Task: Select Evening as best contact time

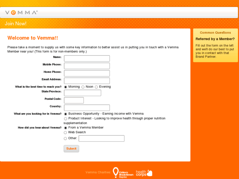Action: (x=96, y=87)
